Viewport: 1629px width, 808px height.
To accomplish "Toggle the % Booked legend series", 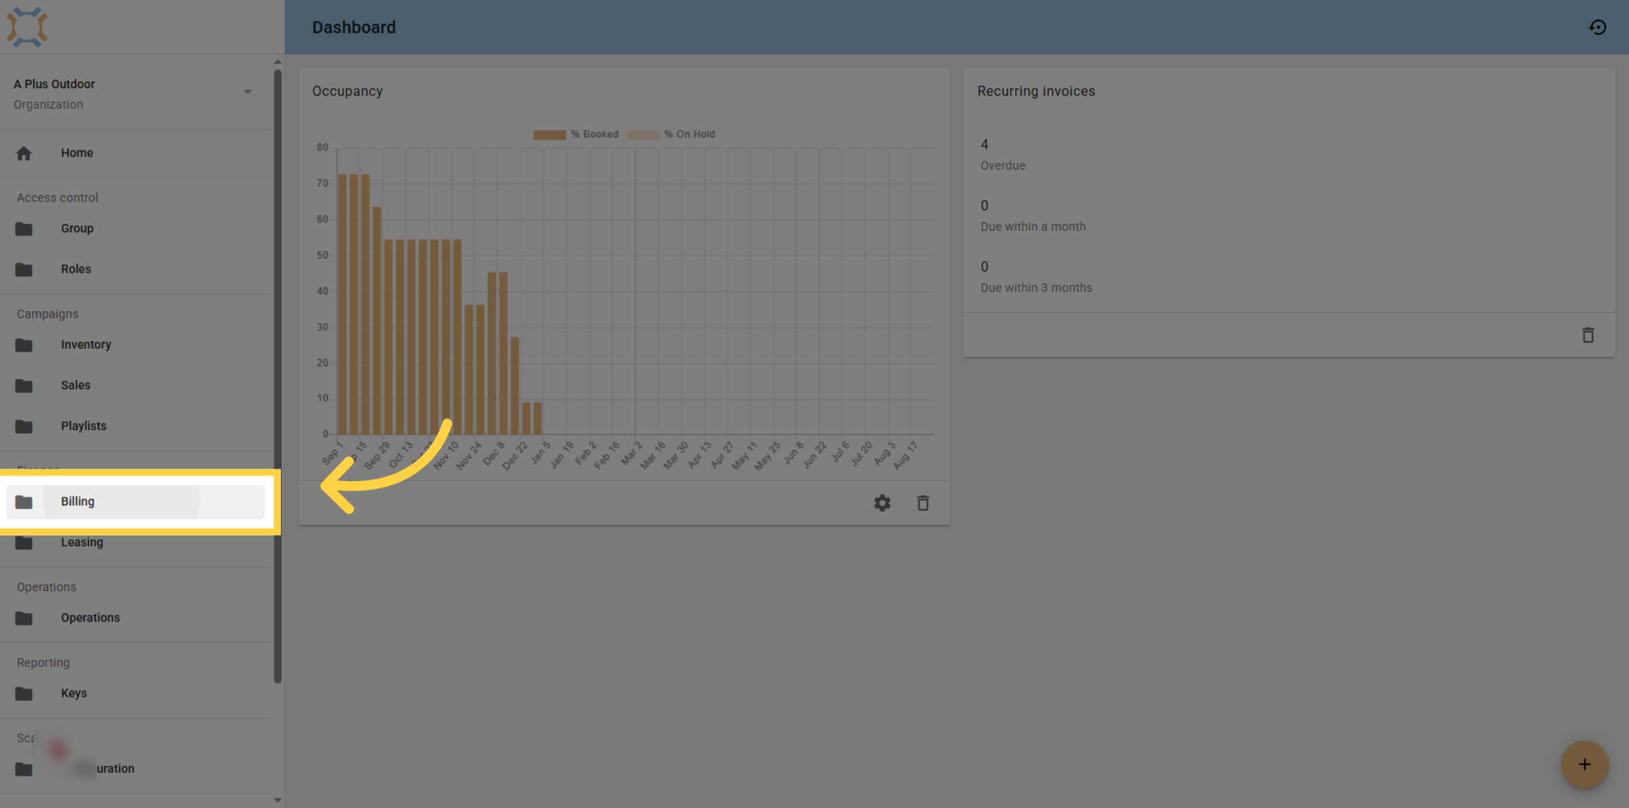I will (x=576, y=134).
